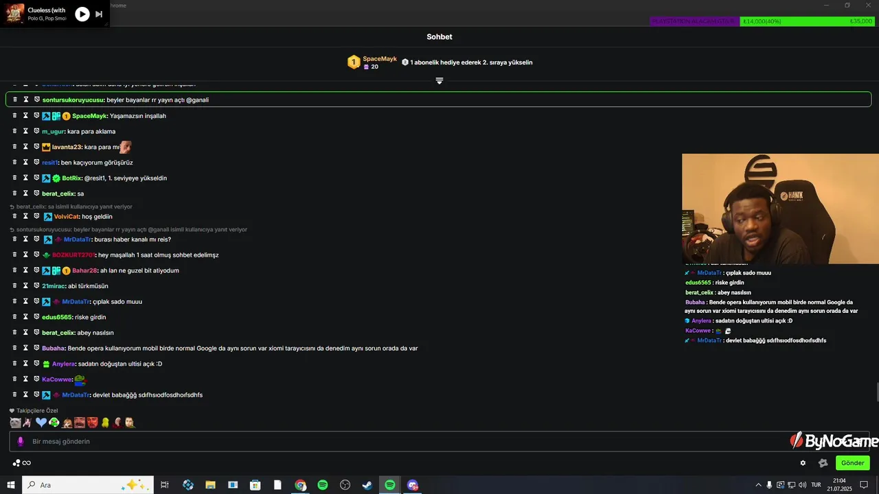Insert the green frog emote
The height and width of the screenshot is (494, 879).
54,423
